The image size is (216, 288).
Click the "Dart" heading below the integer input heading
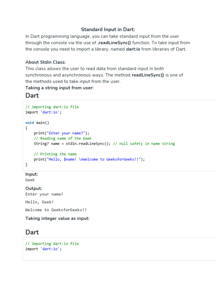point(32,232)
